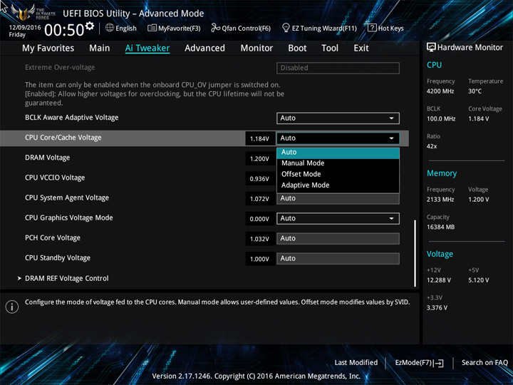513x385 pixels.
Task: Collapse CPU Core/Cache Voltage dropdown
Action: coord(338,138)
